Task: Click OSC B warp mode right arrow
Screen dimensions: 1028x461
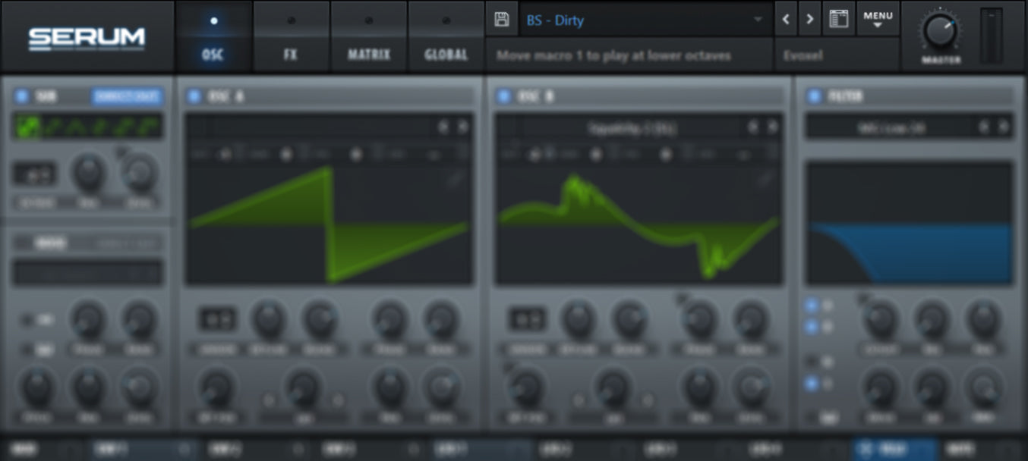Action: [x=648, y=400]
